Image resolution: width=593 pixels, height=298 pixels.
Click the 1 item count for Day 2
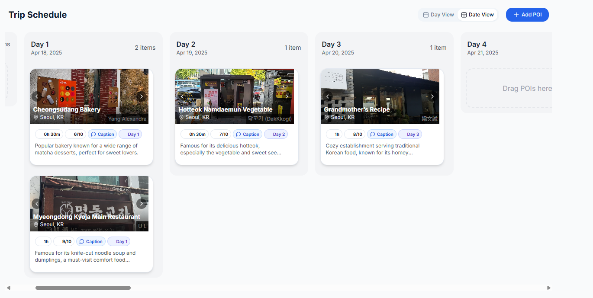tap(293, 48)
